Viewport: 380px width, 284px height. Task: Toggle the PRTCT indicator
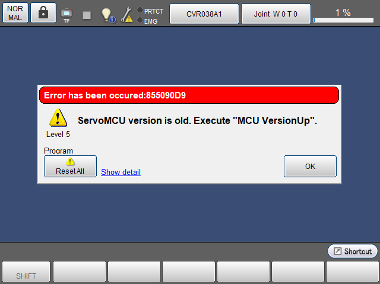150,11
